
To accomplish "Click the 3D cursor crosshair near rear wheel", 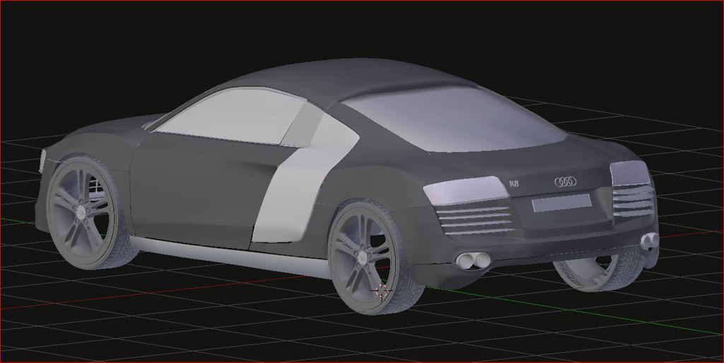I will pos(382,290).
